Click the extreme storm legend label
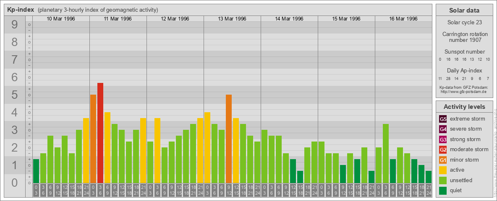The height and width of the screenshot is (201, 497). pos(468,119)
